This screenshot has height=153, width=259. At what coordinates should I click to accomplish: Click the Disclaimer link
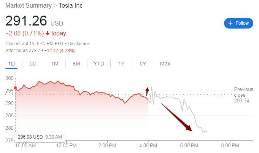coord(79,44)
